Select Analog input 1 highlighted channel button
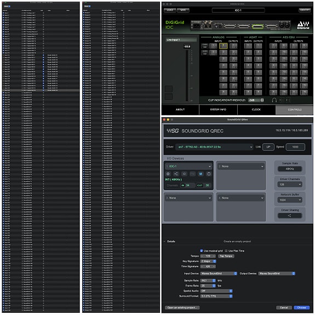The height and width of the screenshot is (315, 315). (x=224, y=46)
